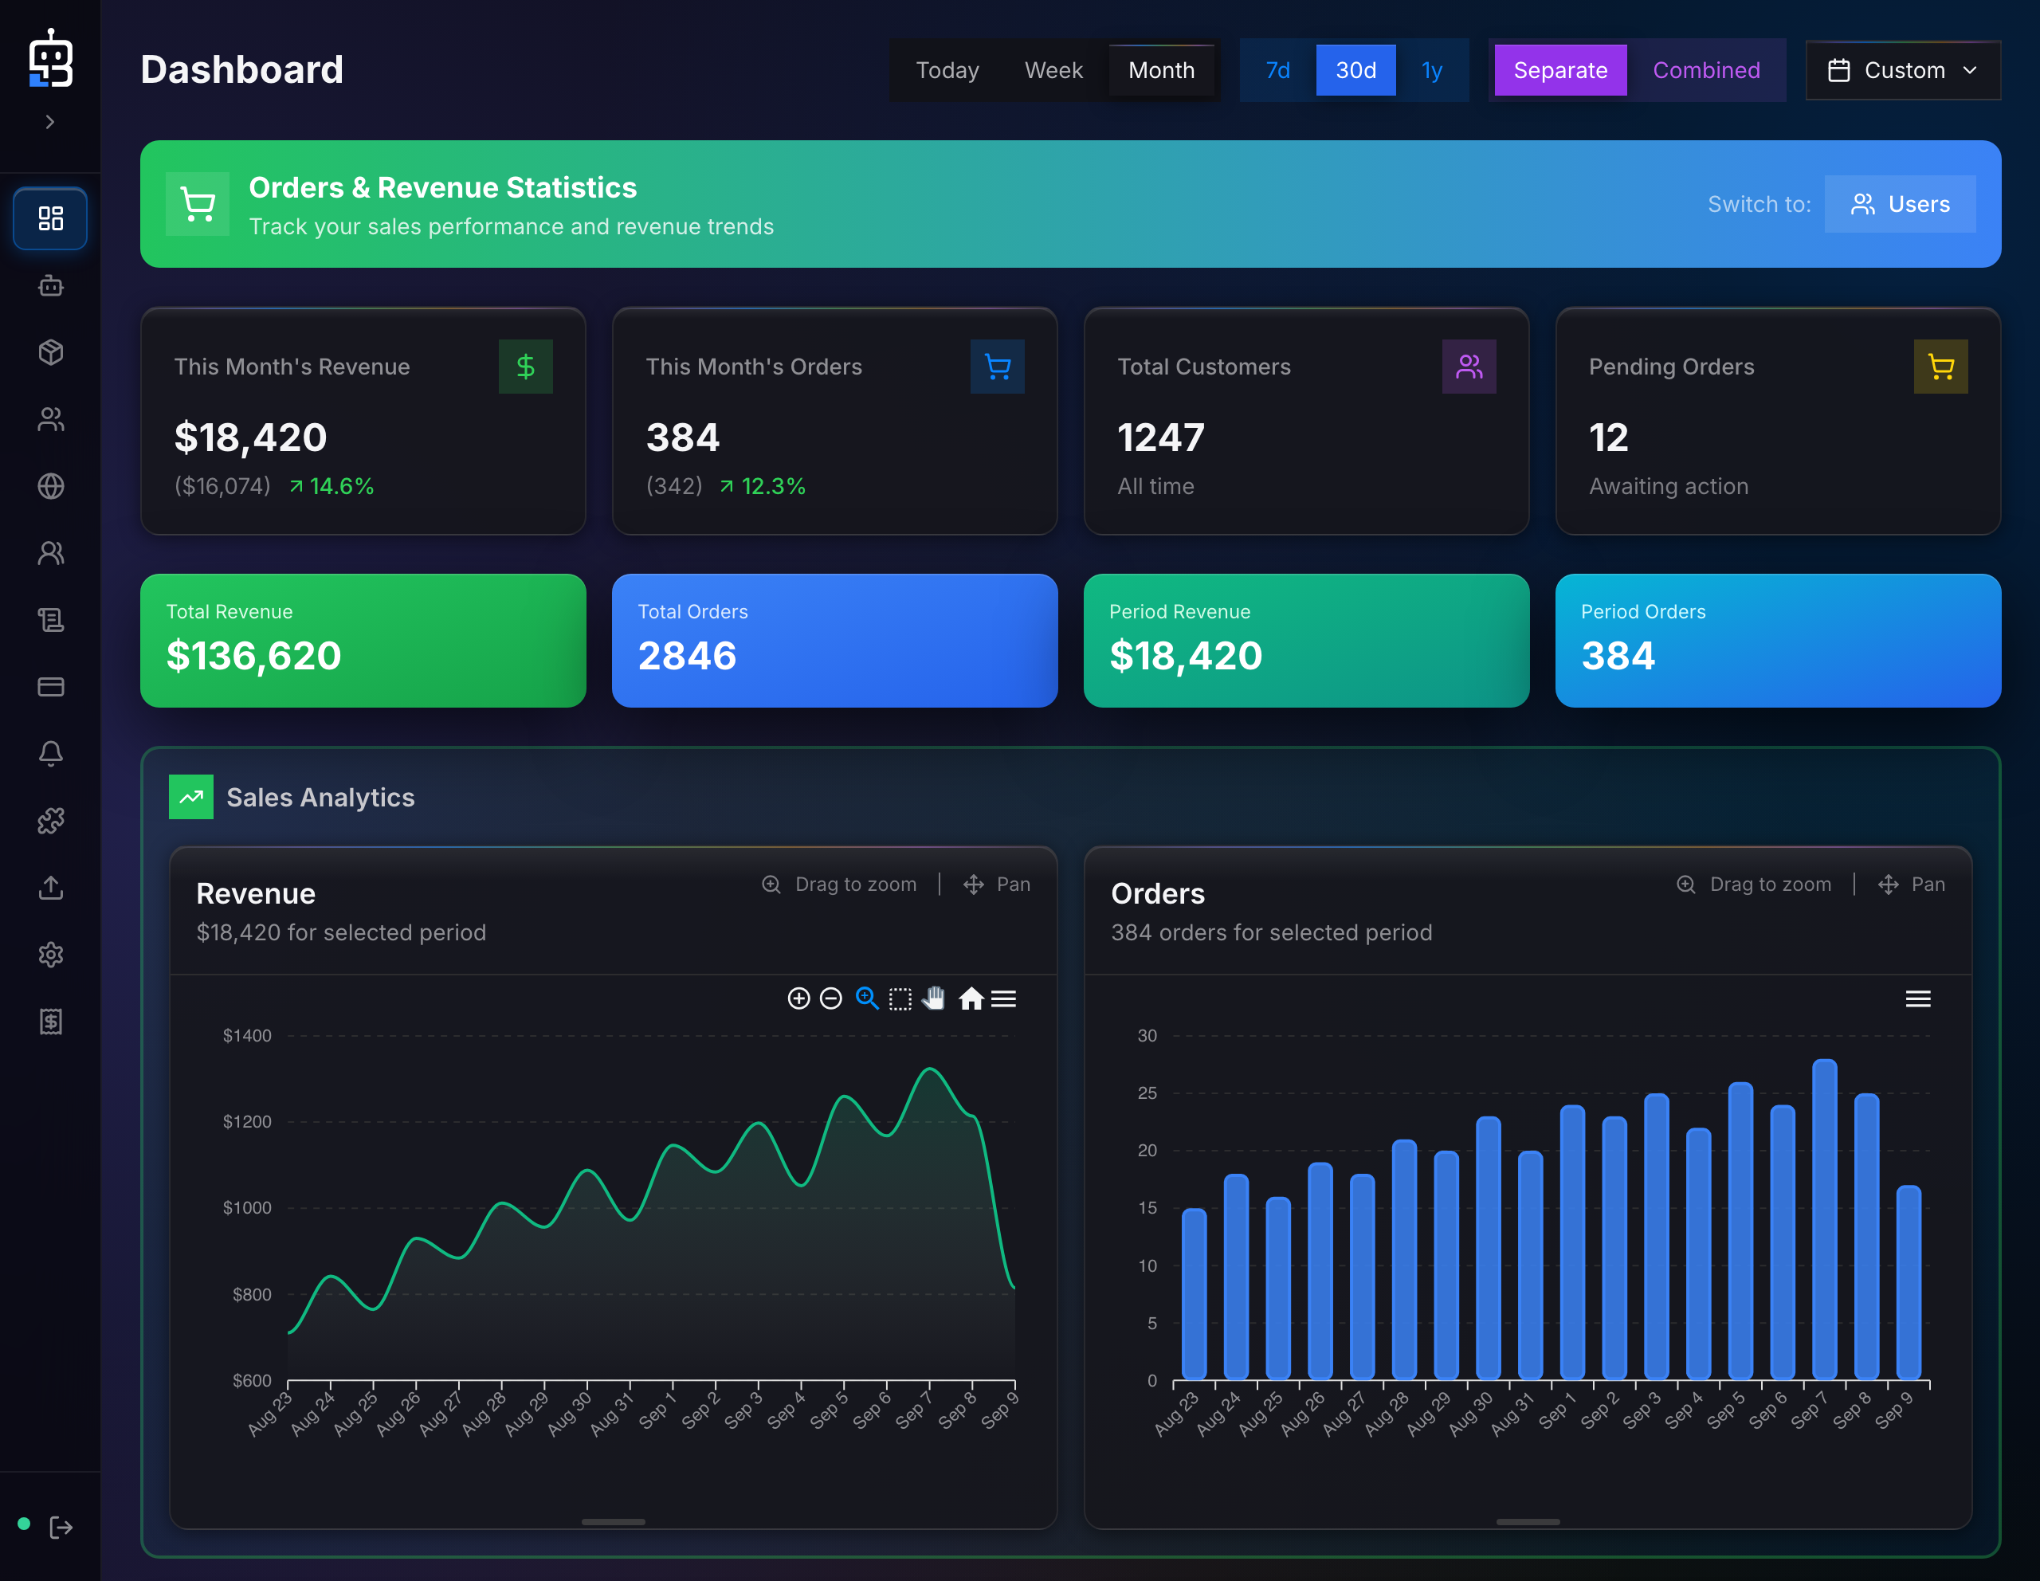Viewport: 2040px width, 1581px height.
Task: Open the package box icon in sidebar
Action: pyautogui.click(x=50, y=352)
